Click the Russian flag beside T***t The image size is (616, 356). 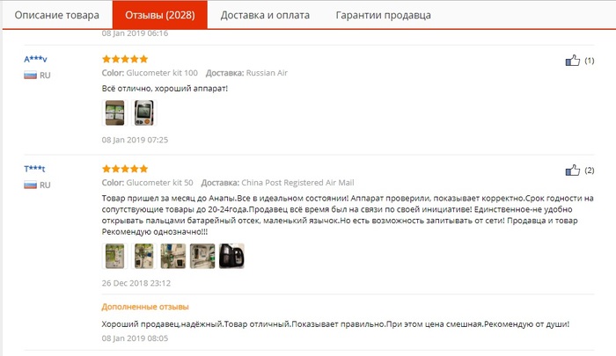[30, 185]
